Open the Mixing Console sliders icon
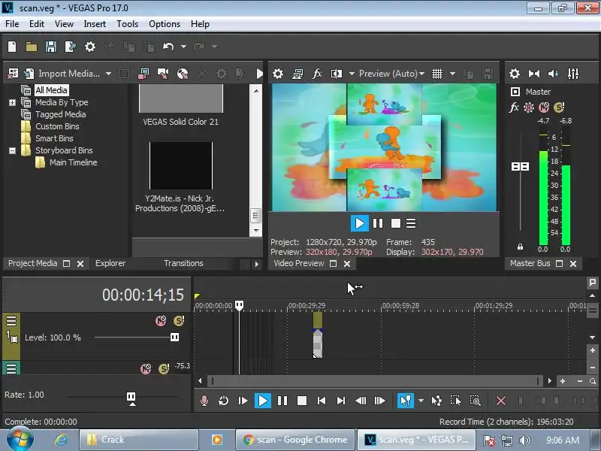The image size is (601, 451). coord(573,74)
